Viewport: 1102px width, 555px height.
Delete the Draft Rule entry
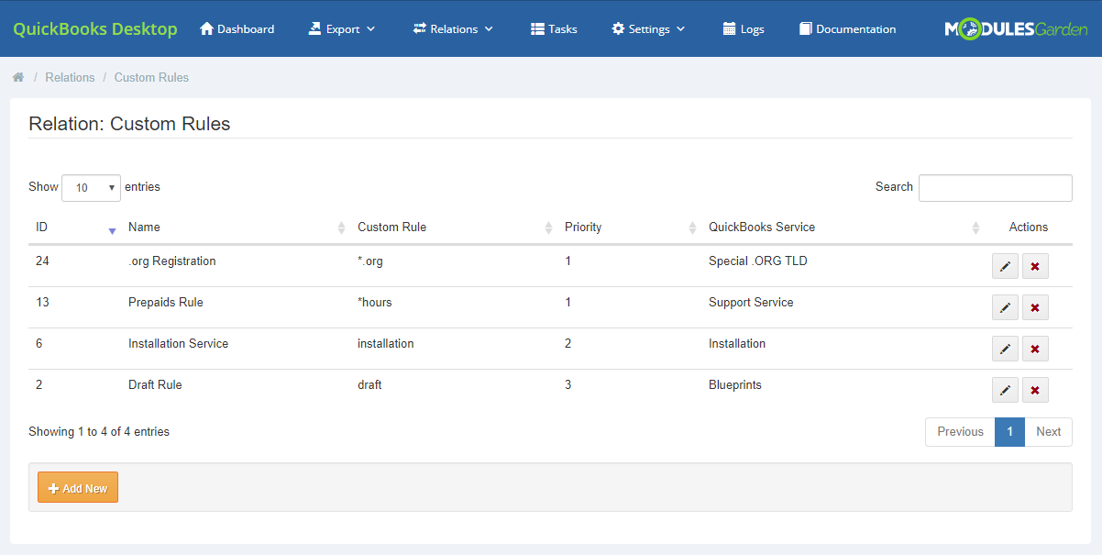point(1035,390)
